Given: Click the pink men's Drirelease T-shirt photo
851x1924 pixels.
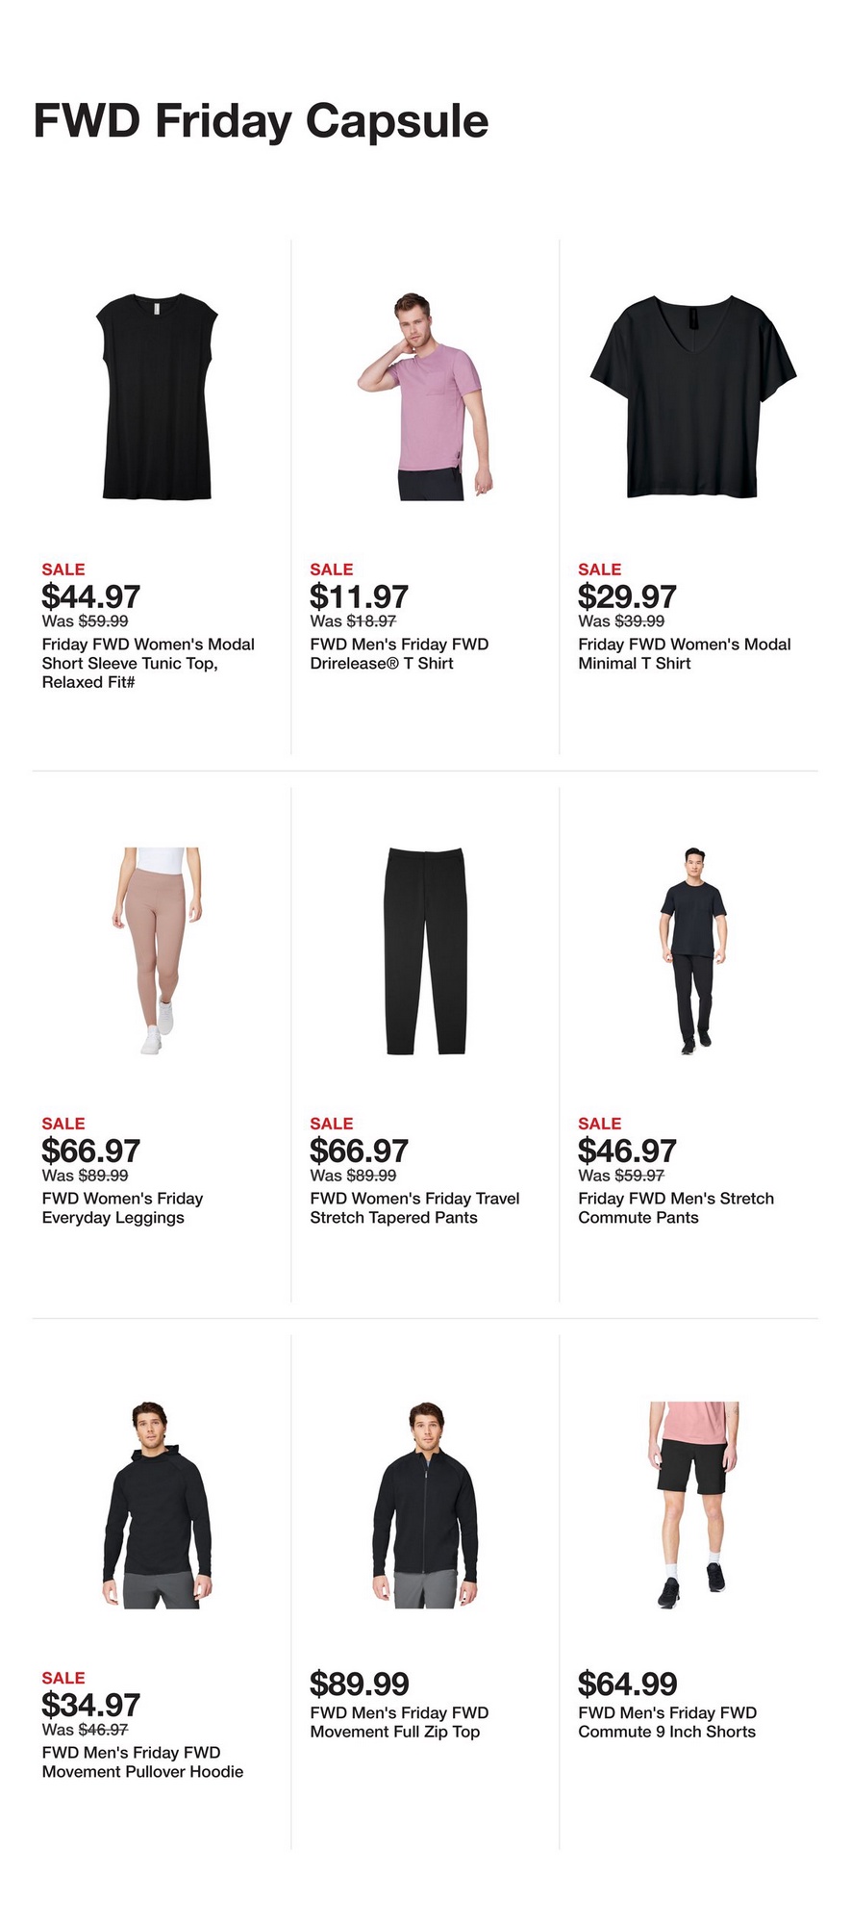Looking at the screenshot, I should click(x=425, y=396).
